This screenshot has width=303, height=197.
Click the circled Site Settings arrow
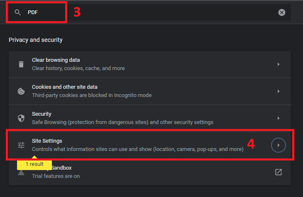279,145
